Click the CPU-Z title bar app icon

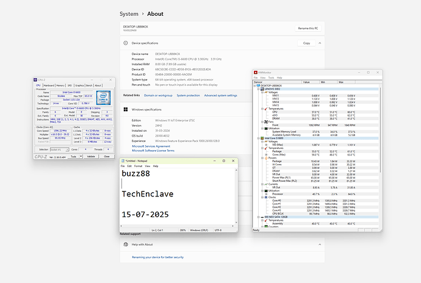(x=35, y=80)
